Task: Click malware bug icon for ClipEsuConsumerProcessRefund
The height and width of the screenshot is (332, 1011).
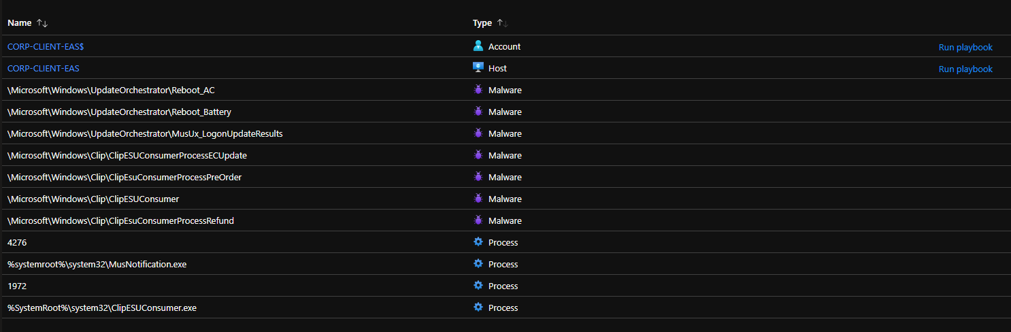Action: (x=478, y=220)
